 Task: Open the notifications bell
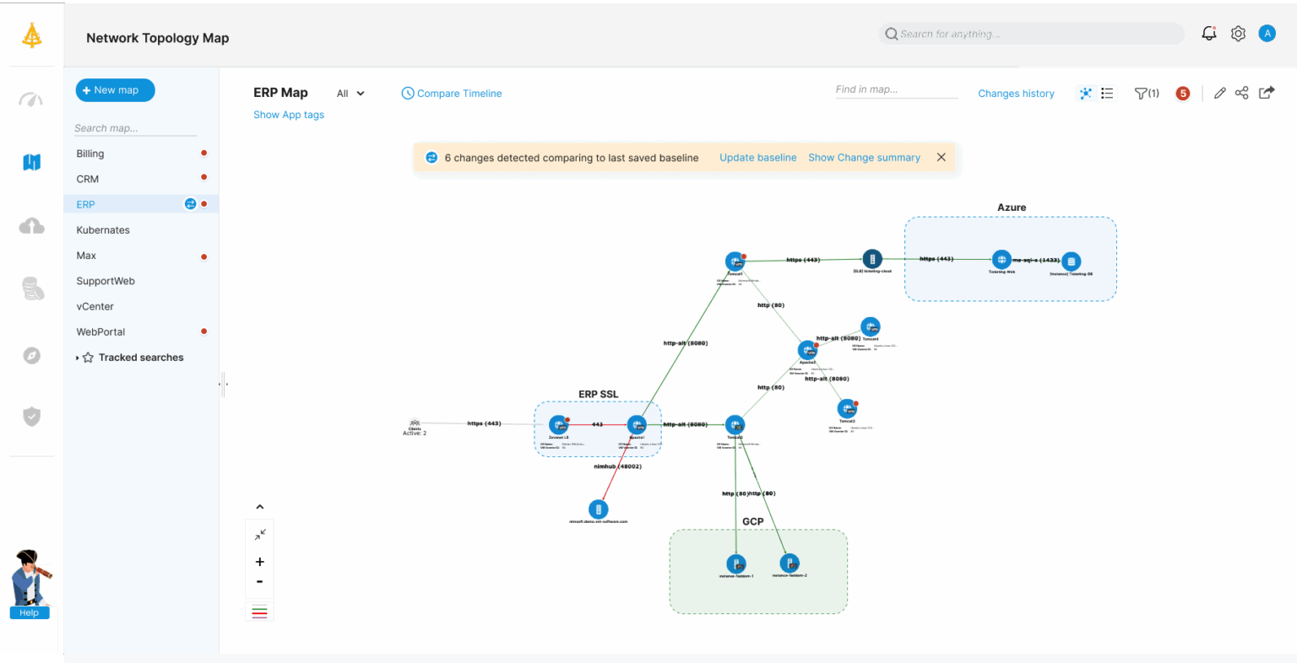[x=1209, y=34]
